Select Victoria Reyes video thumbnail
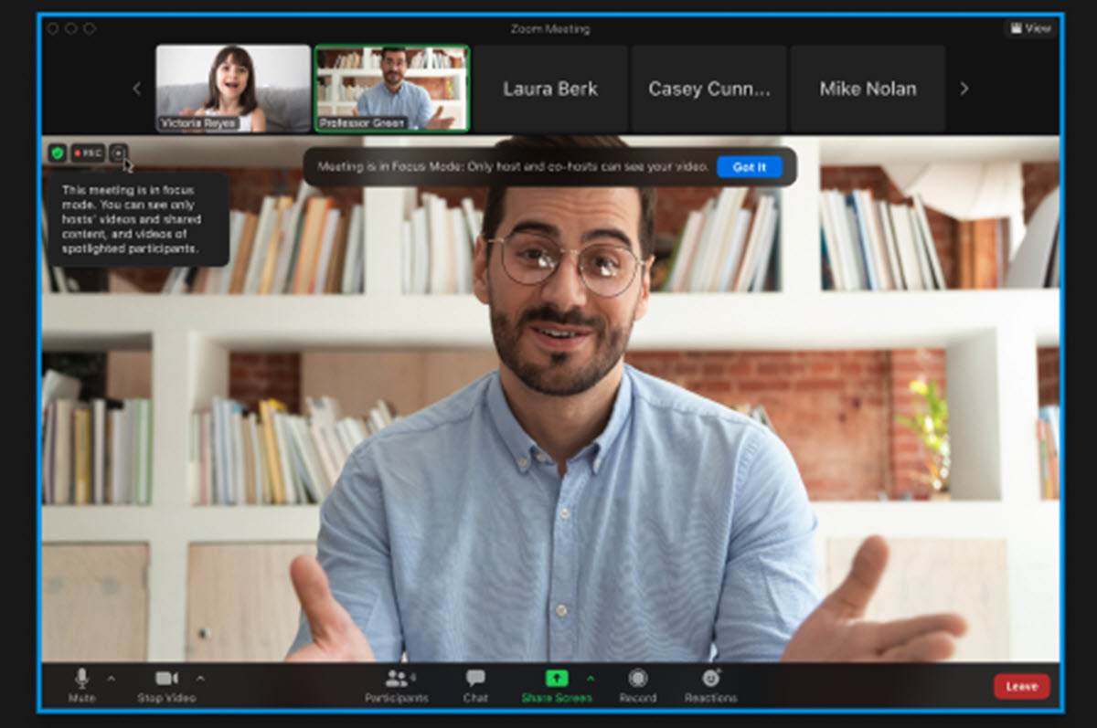Screen dimensions: 1097x728 (x=233, y=88)
